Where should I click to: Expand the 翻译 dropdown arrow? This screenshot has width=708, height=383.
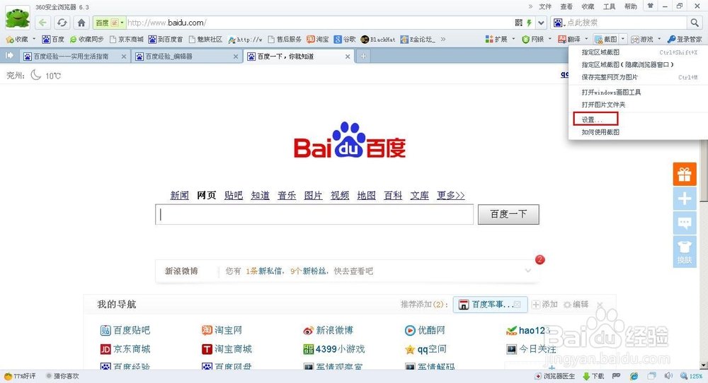click(x=586, y=39)
